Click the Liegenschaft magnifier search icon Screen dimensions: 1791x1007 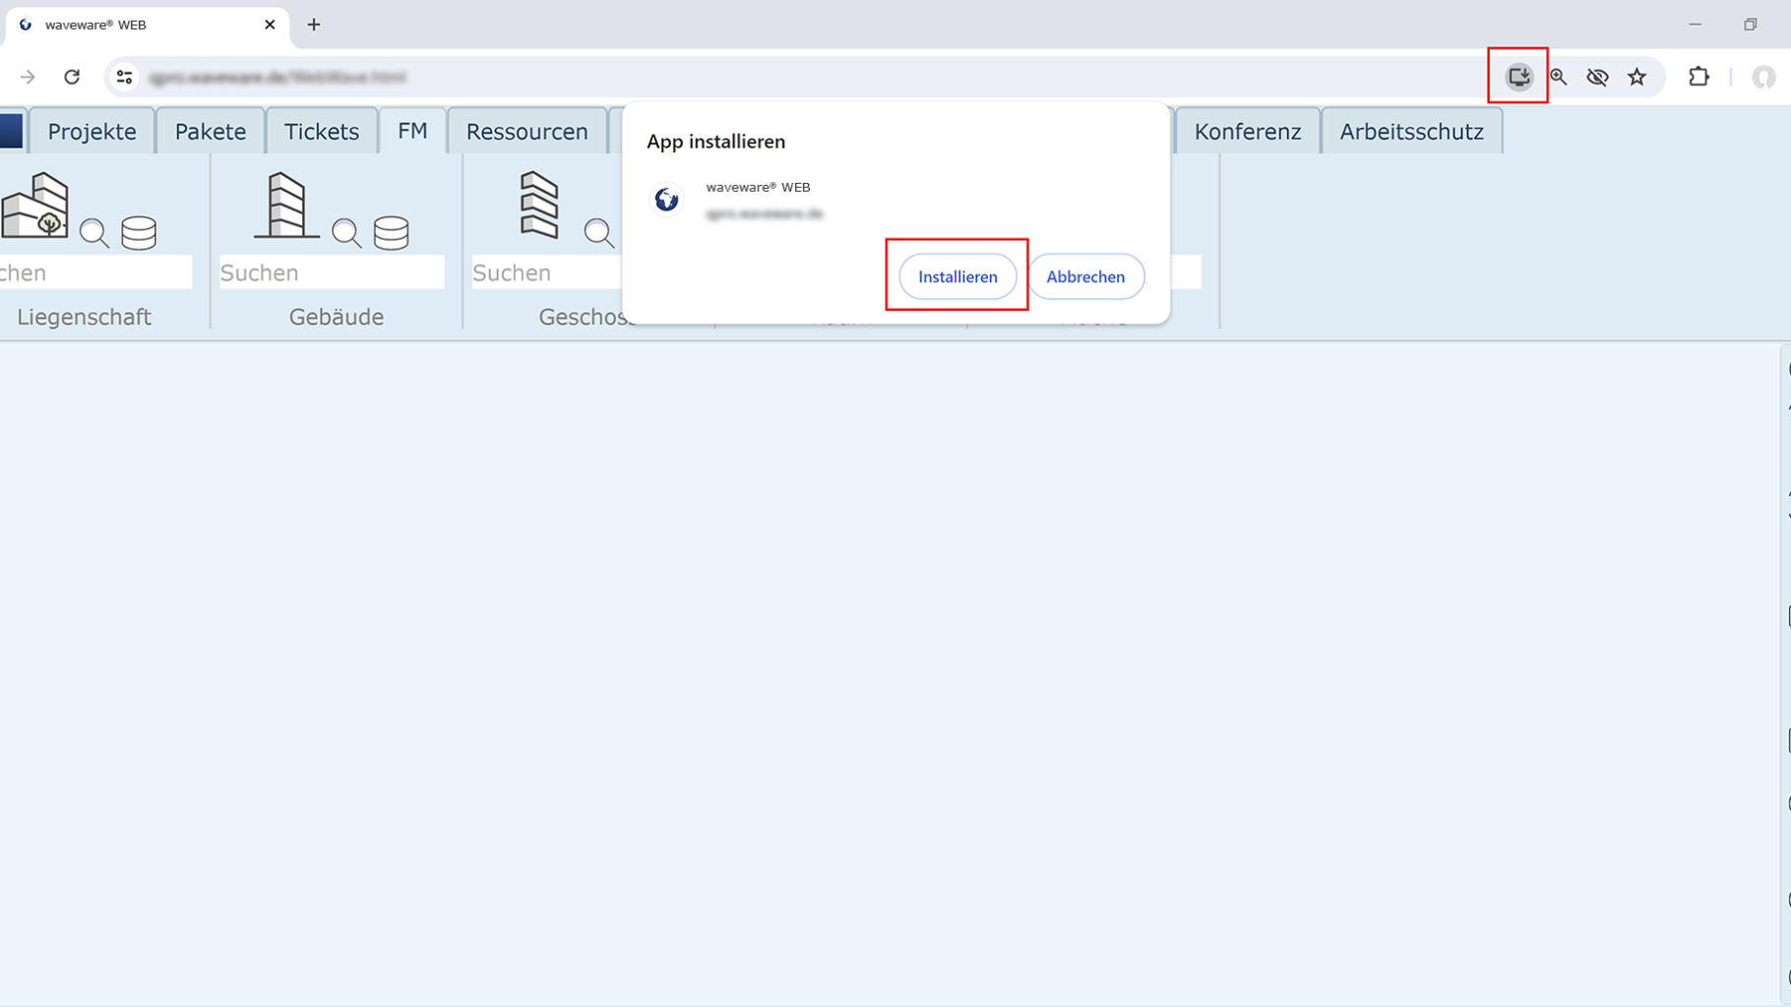click(x=94, y=233)
